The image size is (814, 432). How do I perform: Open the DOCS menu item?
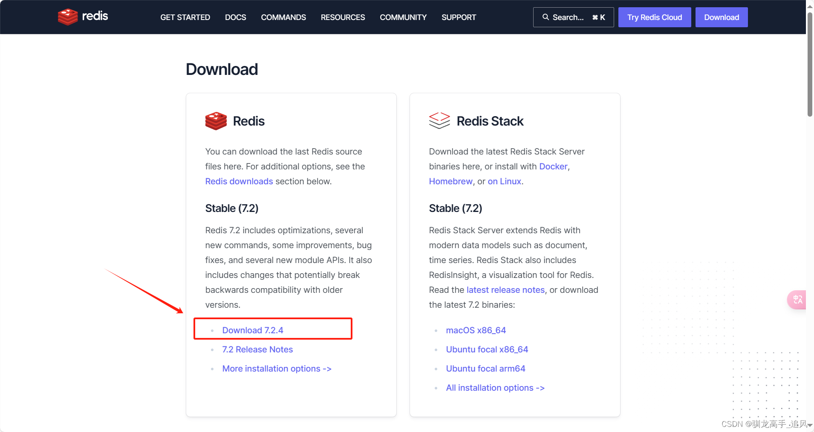tap(235, 17)
